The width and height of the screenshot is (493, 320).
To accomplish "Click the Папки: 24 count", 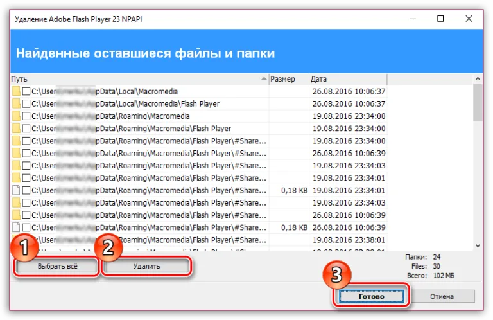I will point(422,257).
